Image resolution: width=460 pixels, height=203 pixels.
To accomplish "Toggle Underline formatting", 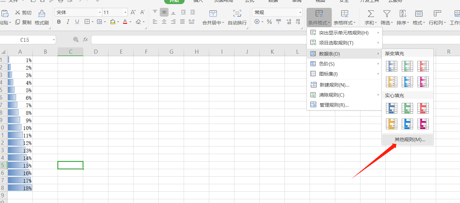I will 77,22.
